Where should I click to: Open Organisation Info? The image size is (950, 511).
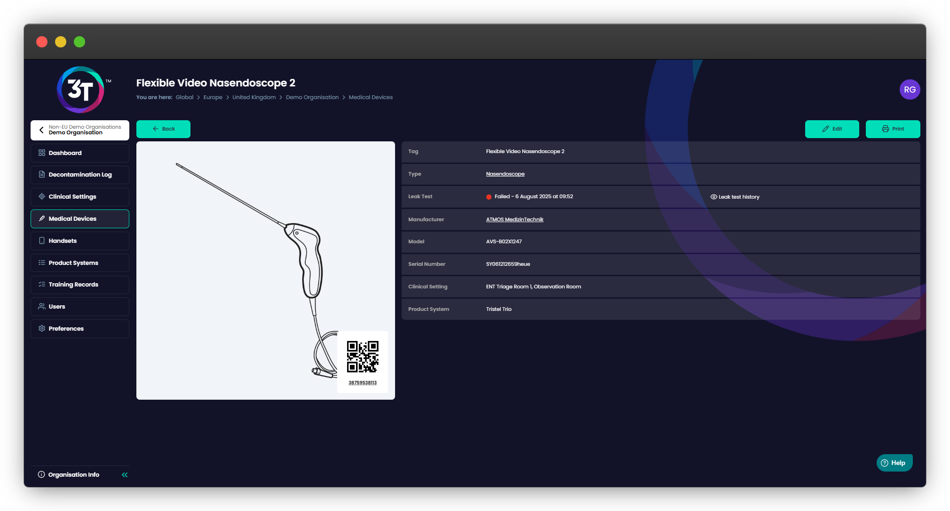click(69, 475)
